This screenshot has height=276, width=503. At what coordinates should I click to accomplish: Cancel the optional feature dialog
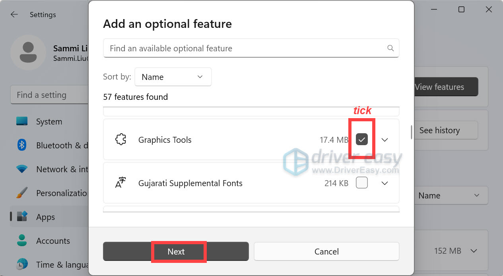(326, 251)
